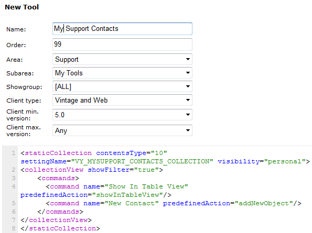Viewport: 312px width, 233px height.
Task: Expand the Subarea dropdown showing My Tools
Action: pyautogui.click(x=122, y=73)
